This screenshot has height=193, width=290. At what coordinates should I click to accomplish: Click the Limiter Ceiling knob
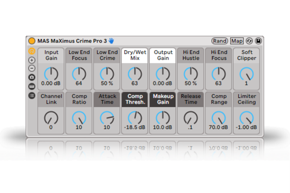pos(246,118)
